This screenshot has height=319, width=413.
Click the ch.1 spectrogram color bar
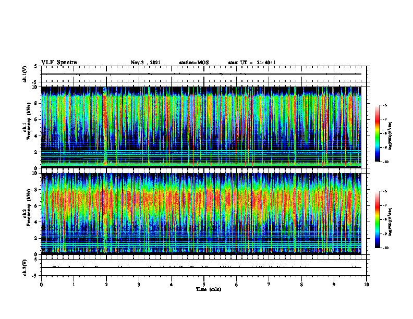pos(377,133)
